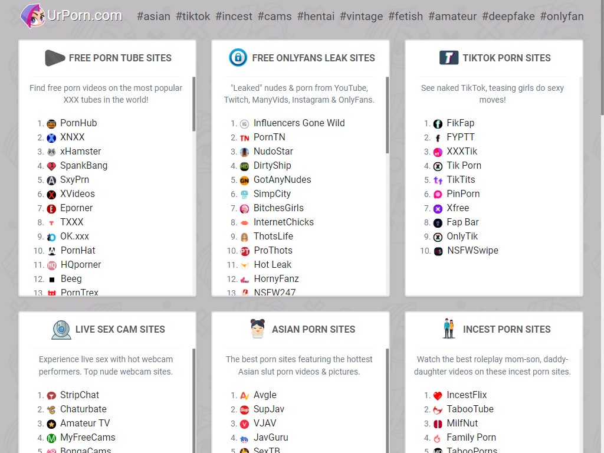Open the #tiktok tag in the header
This screenshot has width=604, height=453.
point(193,16)
